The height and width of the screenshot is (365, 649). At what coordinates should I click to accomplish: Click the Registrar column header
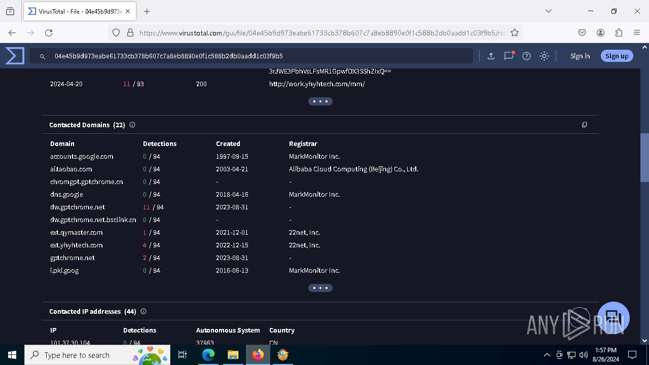[303, 144]
